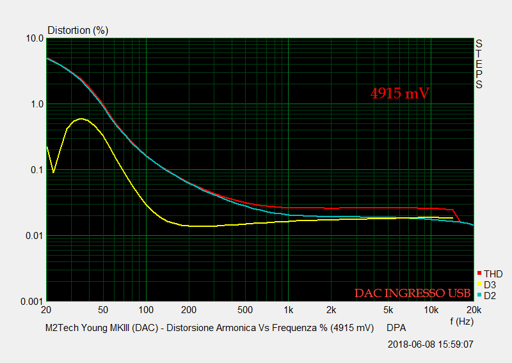Screen dimensions: 512x363
Task: Click the 0.01 y-axis tick label
Action: point(35,235)
